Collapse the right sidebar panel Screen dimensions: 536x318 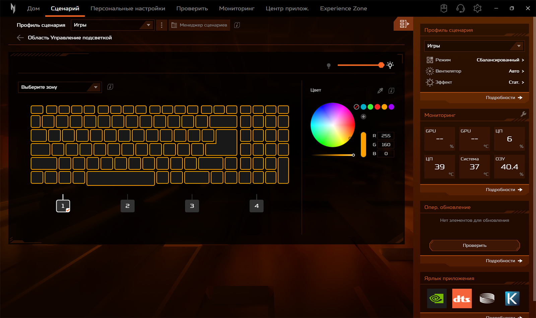click(x=404, y=24)
